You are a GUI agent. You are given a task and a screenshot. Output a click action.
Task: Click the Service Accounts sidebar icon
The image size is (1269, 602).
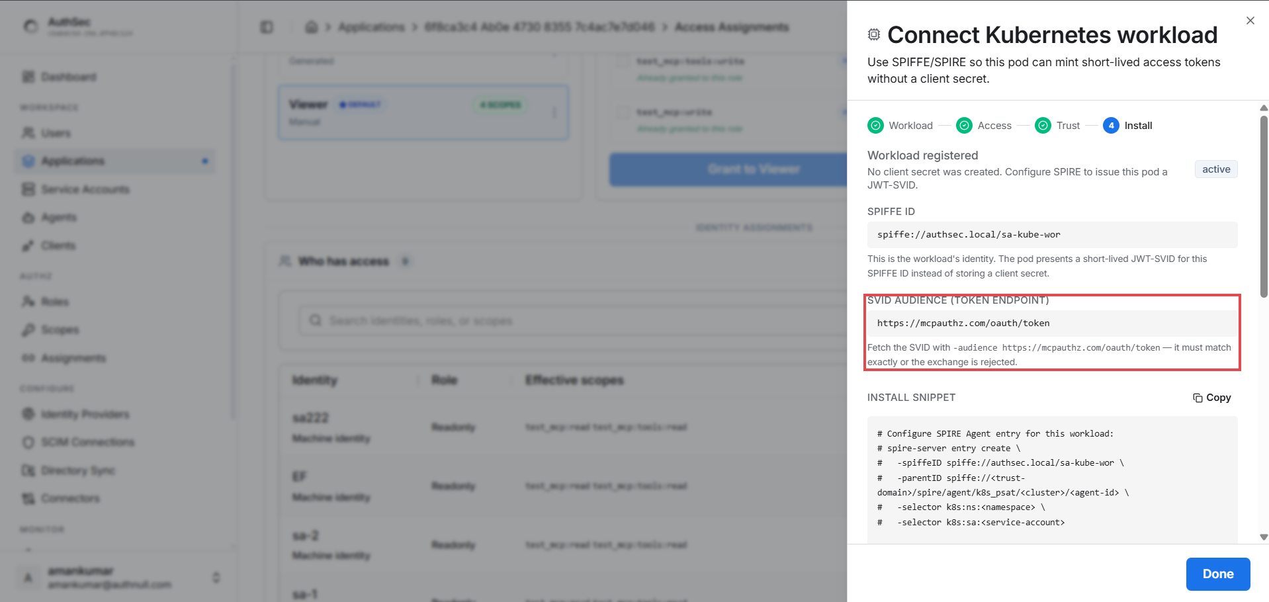(28, 189)
